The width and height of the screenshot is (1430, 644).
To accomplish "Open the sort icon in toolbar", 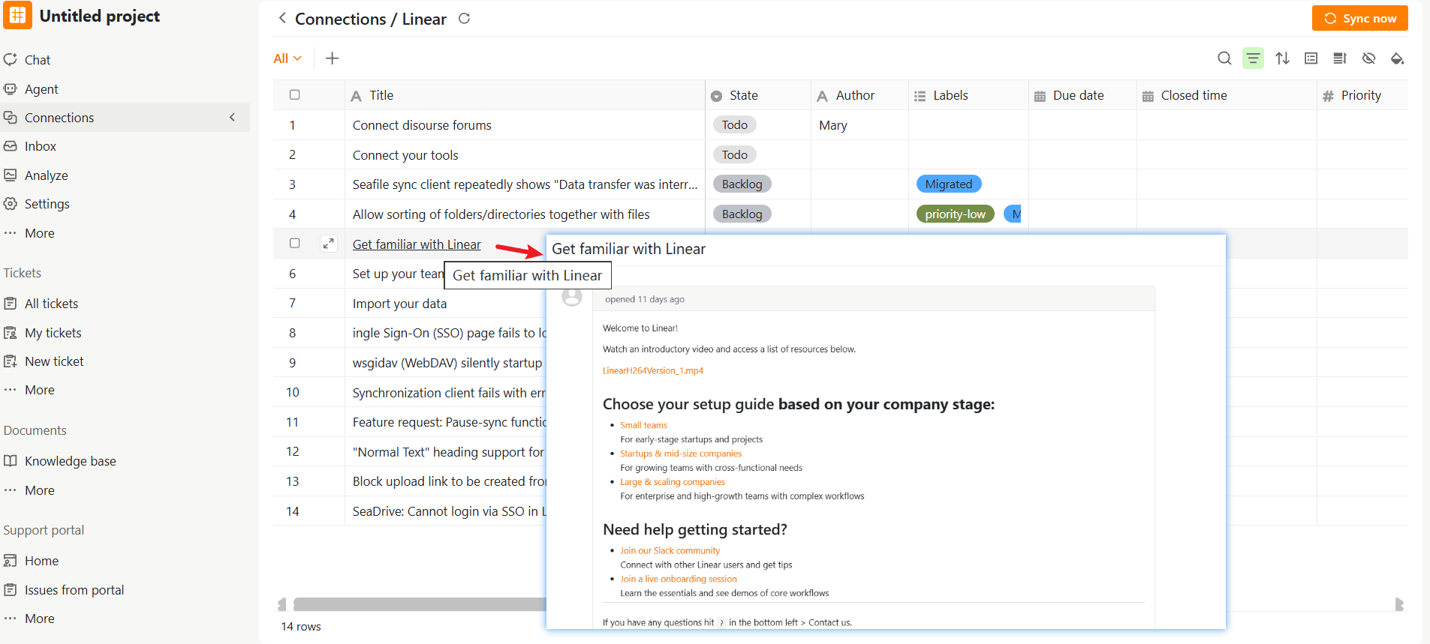I will 1282,58.
